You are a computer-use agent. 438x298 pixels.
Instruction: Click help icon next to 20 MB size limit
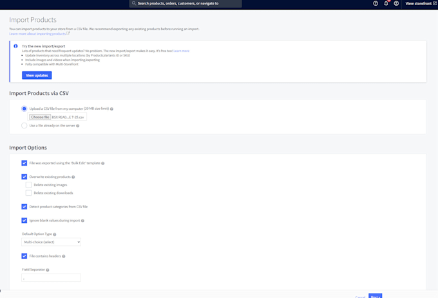tap(111, 109)
